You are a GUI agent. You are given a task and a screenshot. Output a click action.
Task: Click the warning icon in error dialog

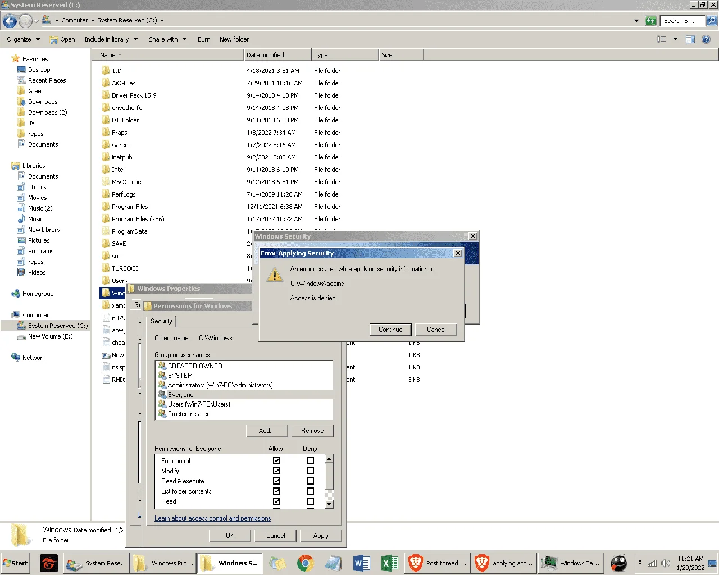point(274,275)
